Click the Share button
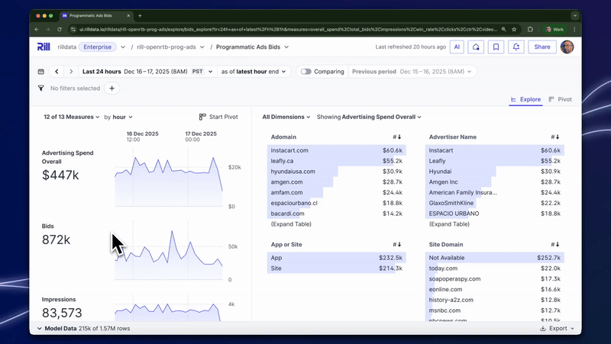This screenshot has height=344, width=611. (541, 47)
